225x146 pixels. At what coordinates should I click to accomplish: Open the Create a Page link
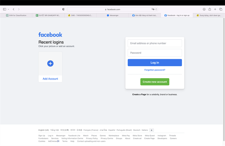(x=139, y=95)
